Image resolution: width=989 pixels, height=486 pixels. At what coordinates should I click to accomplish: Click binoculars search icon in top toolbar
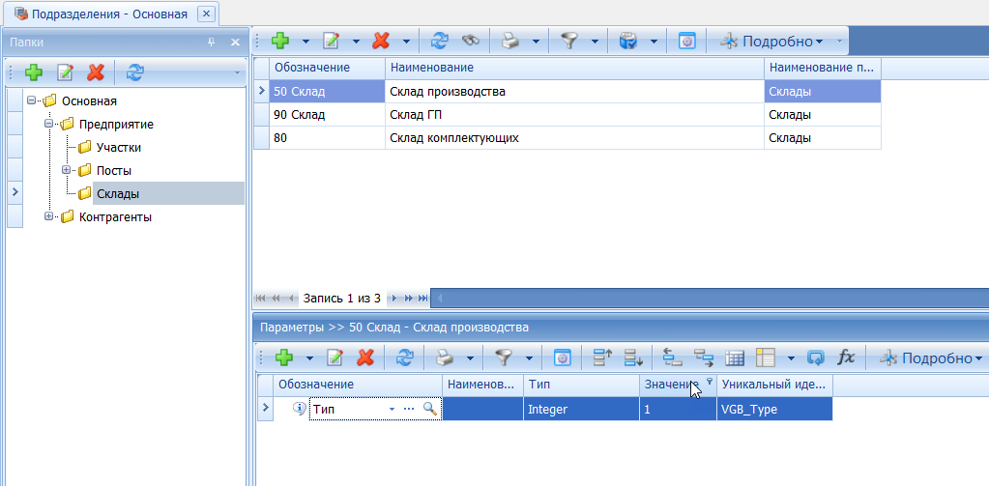[471, 42]
